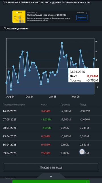Click the actual value -2,696M in the 30.04.2025 row
The image size is (102, 183).
pyautogui.click(x=46, y=128)
